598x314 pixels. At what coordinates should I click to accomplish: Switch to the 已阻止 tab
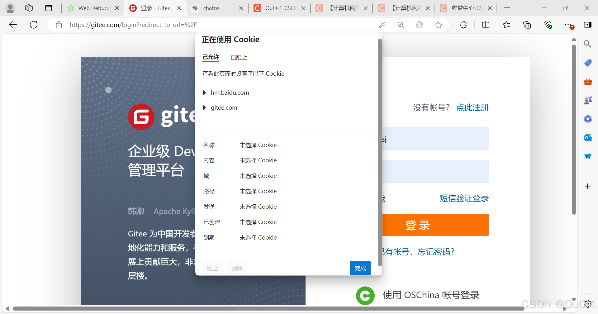(239, 58)
